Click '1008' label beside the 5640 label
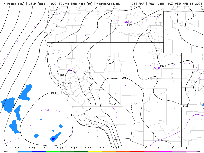Screen dimensions: 204x153 coord(163,66)
